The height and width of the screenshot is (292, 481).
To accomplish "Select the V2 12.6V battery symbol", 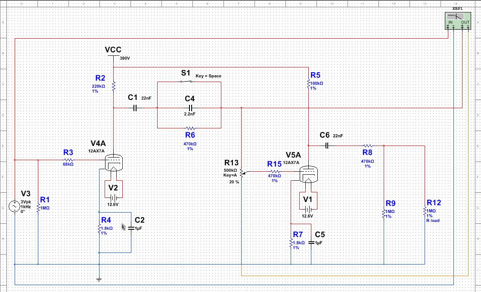I will 113,198.
